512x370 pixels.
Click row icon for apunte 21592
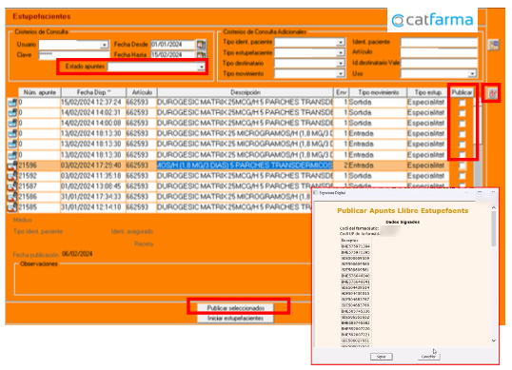[x=12, y=176]
